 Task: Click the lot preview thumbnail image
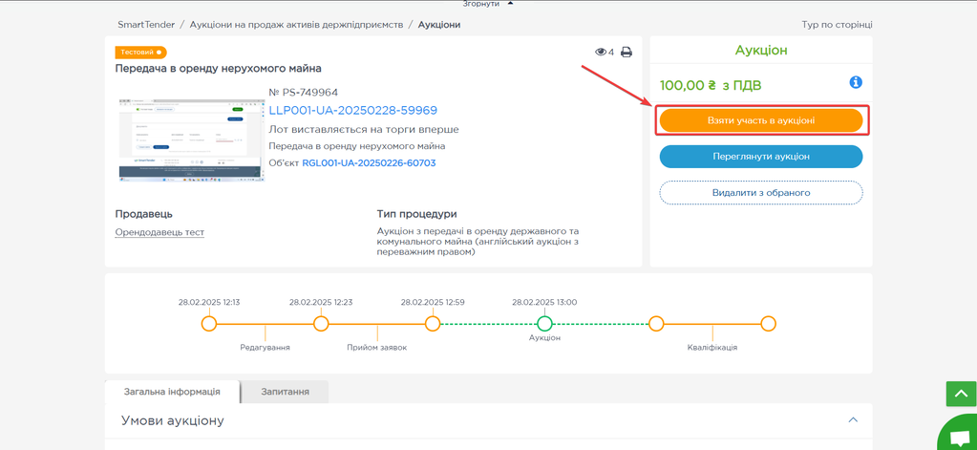[x=190, y=139]
